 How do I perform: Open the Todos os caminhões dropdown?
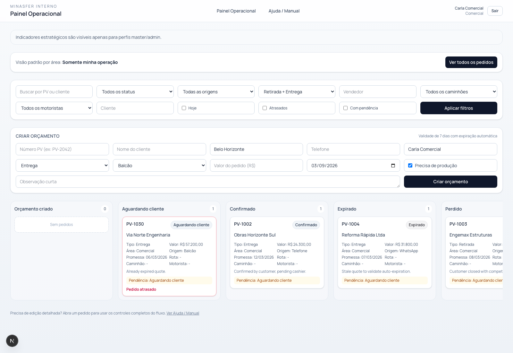point(458,92)
